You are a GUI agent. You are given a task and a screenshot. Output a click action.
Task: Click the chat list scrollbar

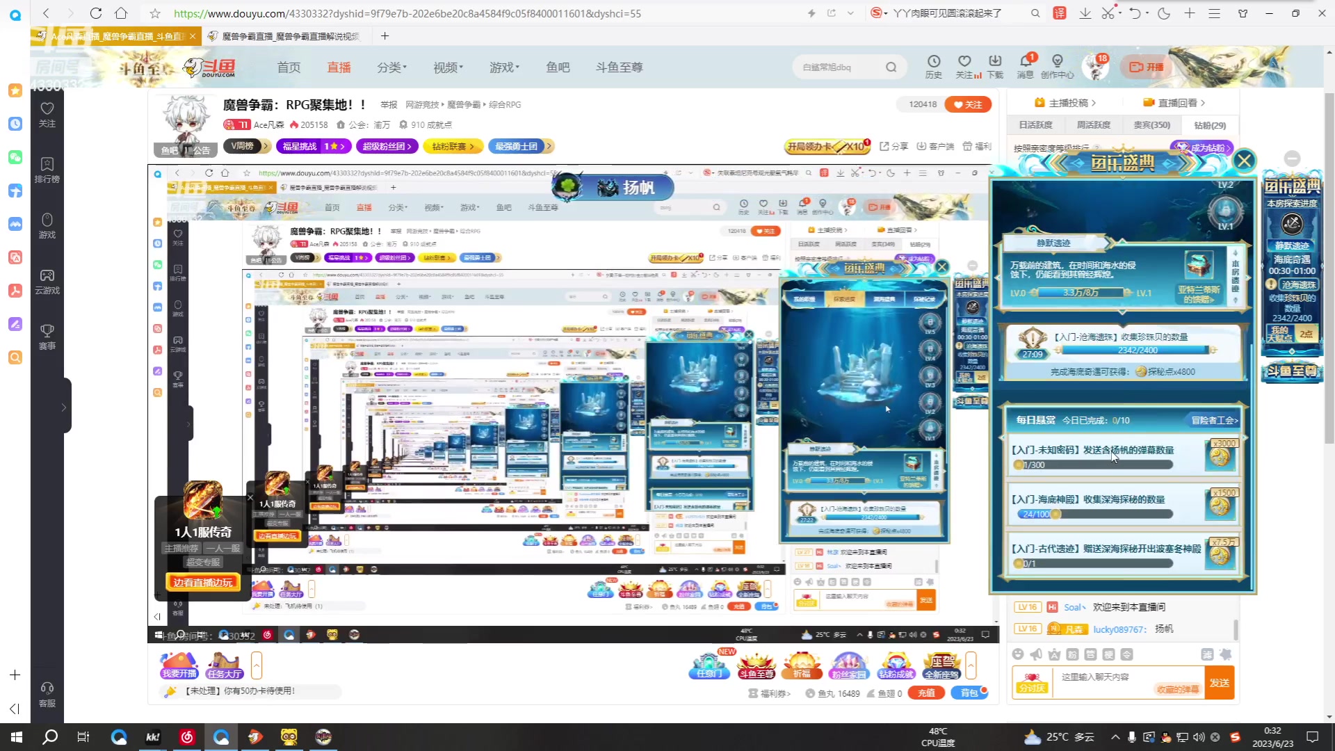(x=1235, y=630)
